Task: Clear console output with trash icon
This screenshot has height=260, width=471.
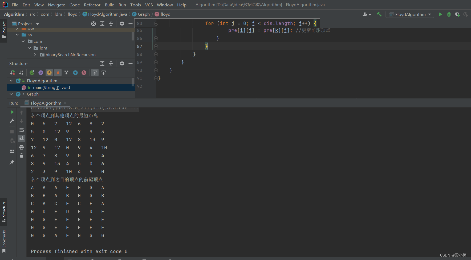Action: tap(22, 156)
